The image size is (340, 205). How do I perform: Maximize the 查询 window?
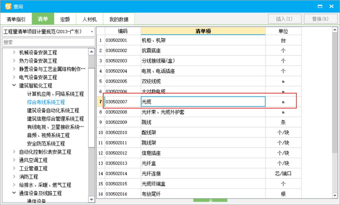320,6
